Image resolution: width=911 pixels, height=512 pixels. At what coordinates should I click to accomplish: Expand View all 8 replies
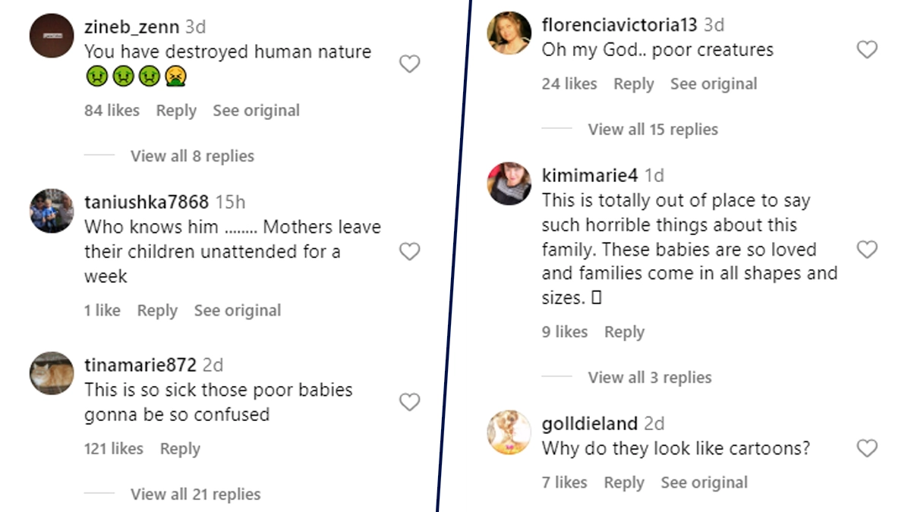(x=192, y=156)
